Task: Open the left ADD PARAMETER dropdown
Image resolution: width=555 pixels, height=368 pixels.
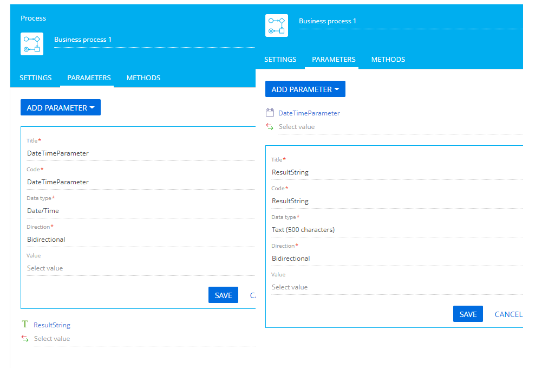Action: (x=61, y=107)
